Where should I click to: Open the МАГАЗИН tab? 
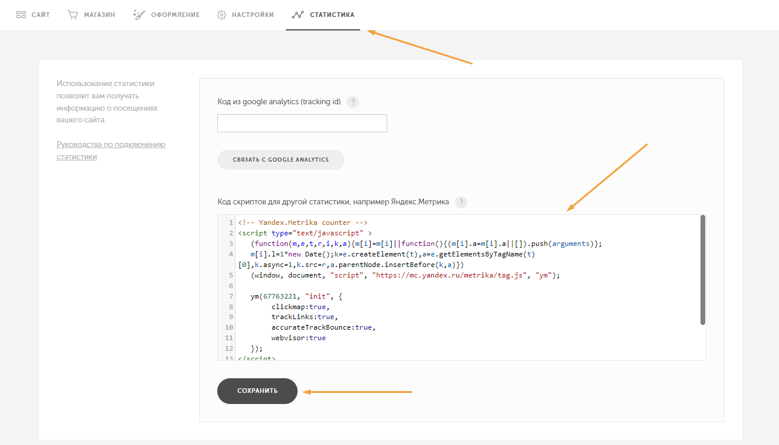point(91,15)
